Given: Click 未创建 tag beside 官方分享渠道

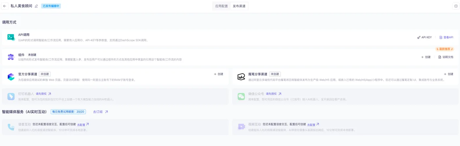Looking at the screenshot, I should (x=45, y=74).
